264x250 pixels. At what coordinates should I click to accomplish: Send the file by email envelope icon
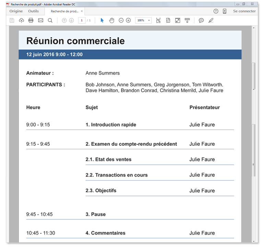tap(40, 20)
